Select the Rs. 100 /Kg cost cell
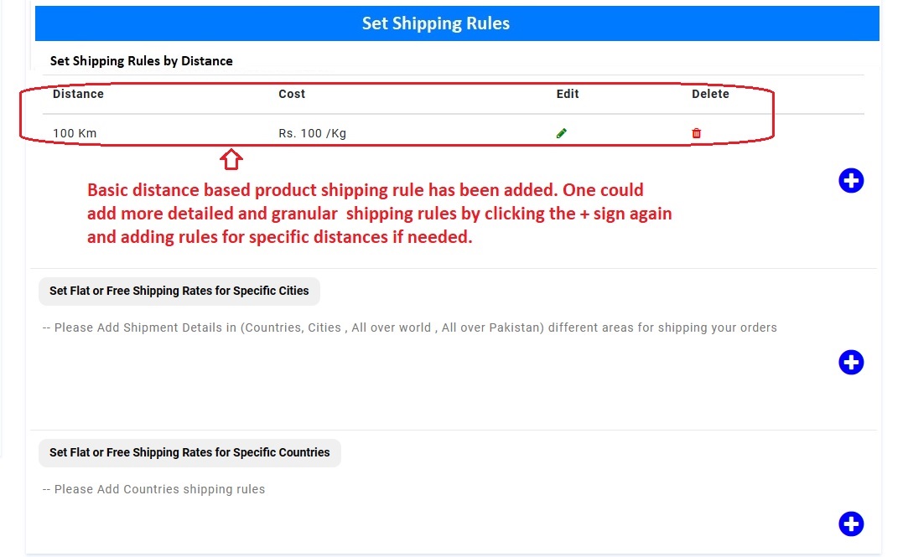 pos(312,133)
